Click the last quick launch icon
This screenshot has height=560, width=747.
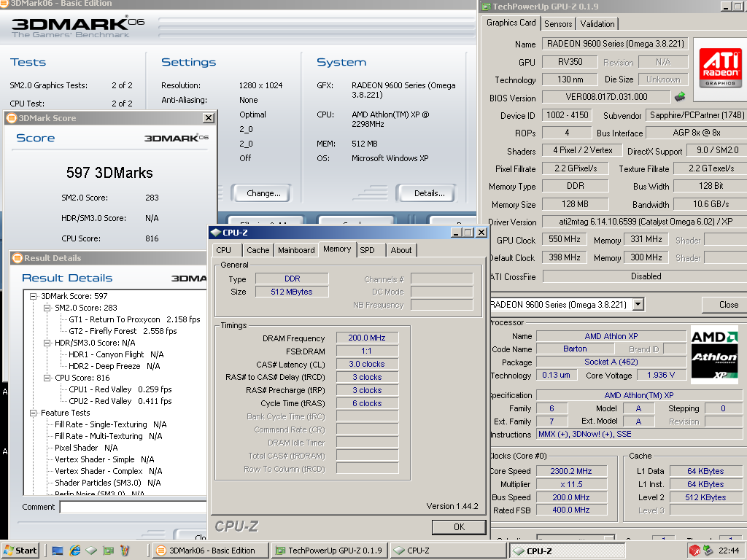125,551
